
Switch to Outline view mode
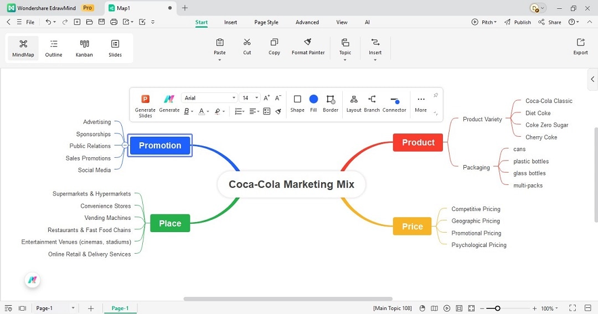(x=54, y=48)
